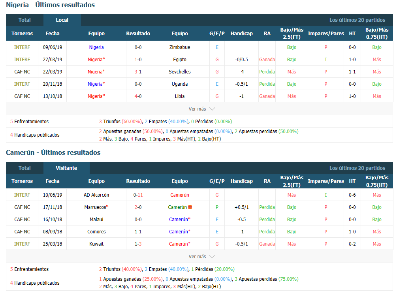Click Nigeria - Últimos resultados heading

51,5
